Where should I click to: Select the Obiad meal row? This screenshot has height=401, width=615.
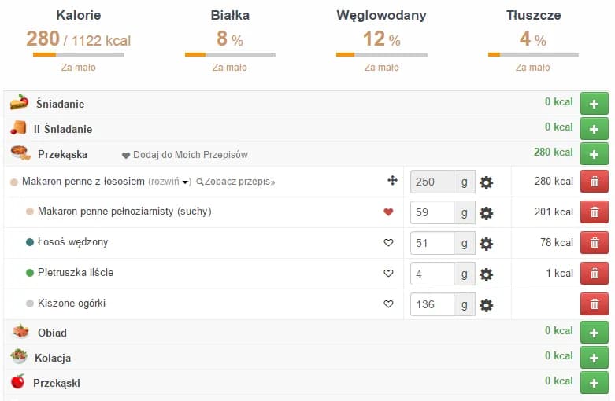click(52, 333)
